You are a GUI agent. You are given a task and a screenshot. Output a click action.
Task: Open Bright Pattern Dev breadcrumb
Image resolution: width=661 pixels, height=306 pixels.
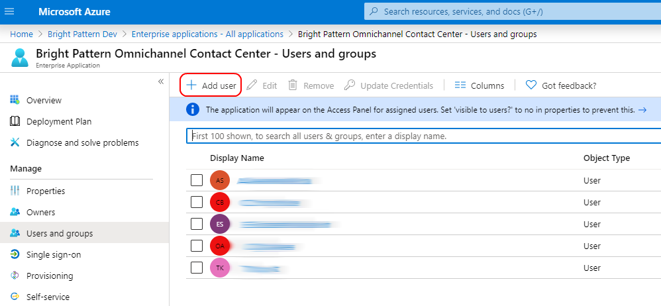point(82,34)
